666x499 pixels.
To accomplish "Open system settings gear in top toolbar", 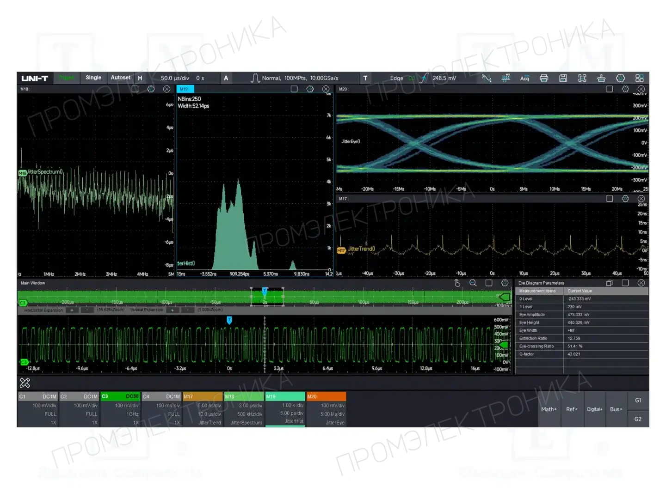I will click(x=621, y=78).
